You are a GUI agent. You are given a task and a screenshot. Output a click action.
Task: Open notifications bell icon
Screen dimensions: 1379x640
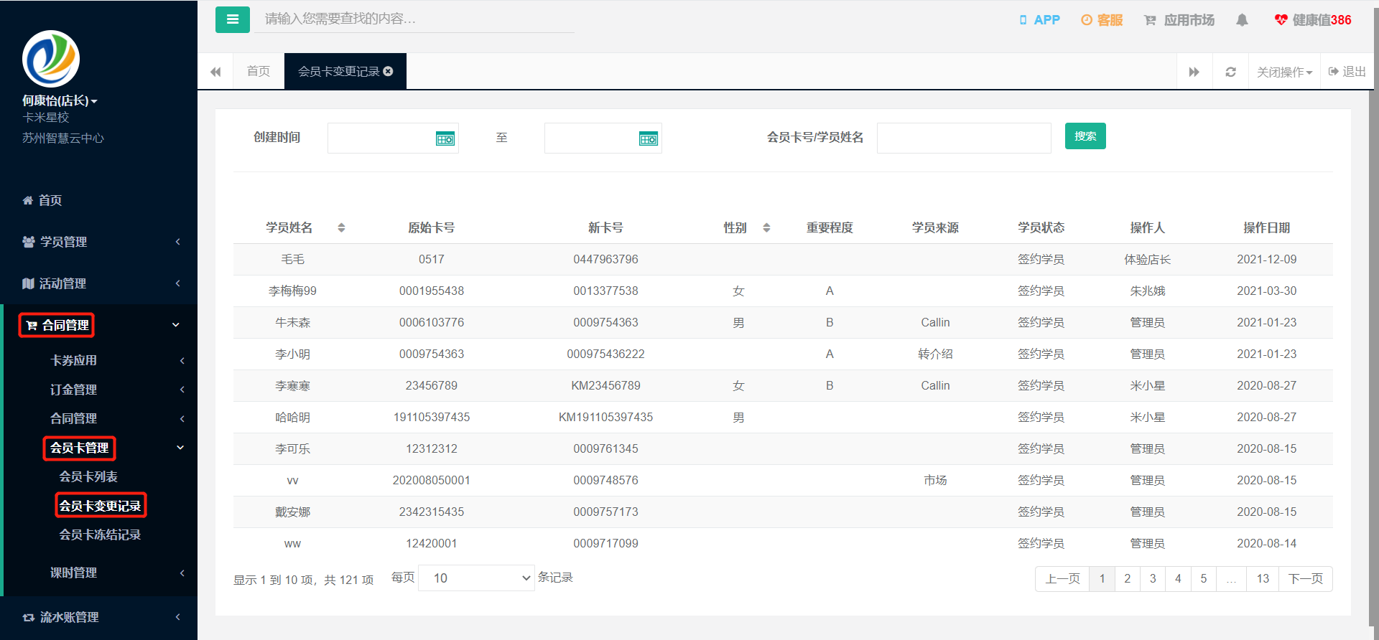pyautogui.click(x=1242, y=20)
